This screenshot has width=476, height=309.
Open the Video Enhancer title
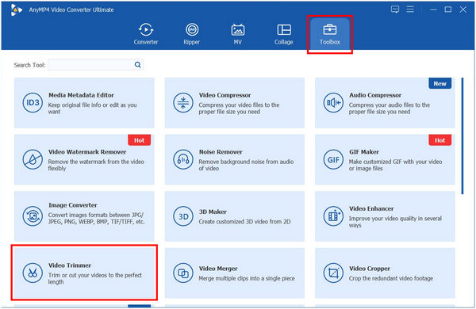(x=371, y=208)
